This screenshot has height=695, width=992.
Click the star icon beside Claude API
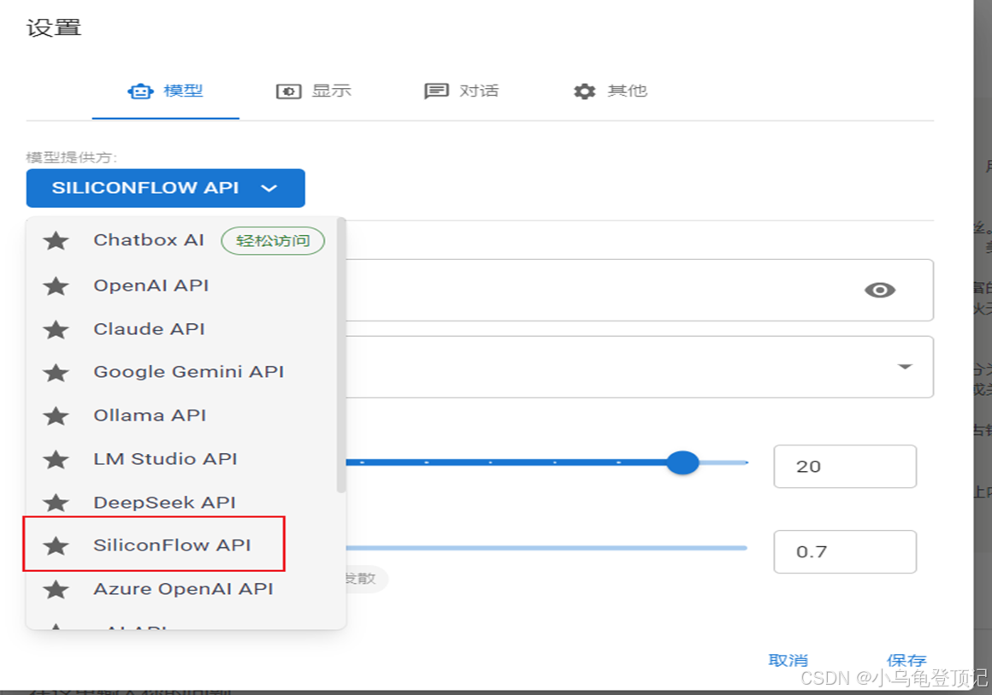pos(56,329)
